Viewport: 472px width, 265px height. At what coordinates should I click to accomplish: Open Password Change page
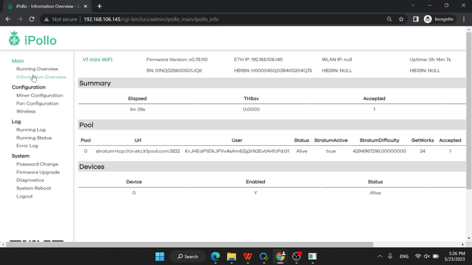tap(37, 164)
